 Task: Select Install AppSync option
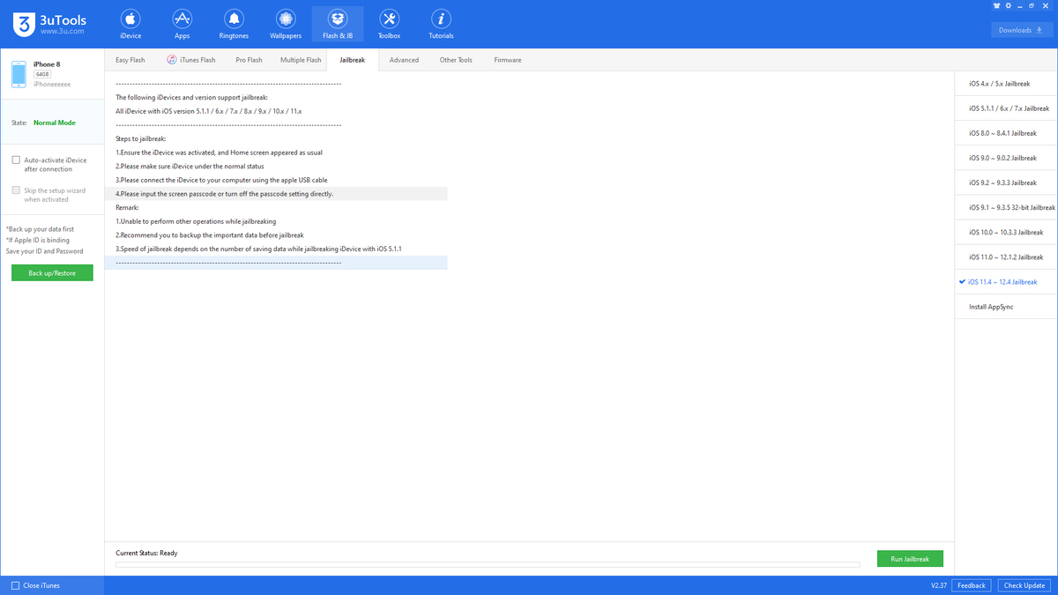1007,307
